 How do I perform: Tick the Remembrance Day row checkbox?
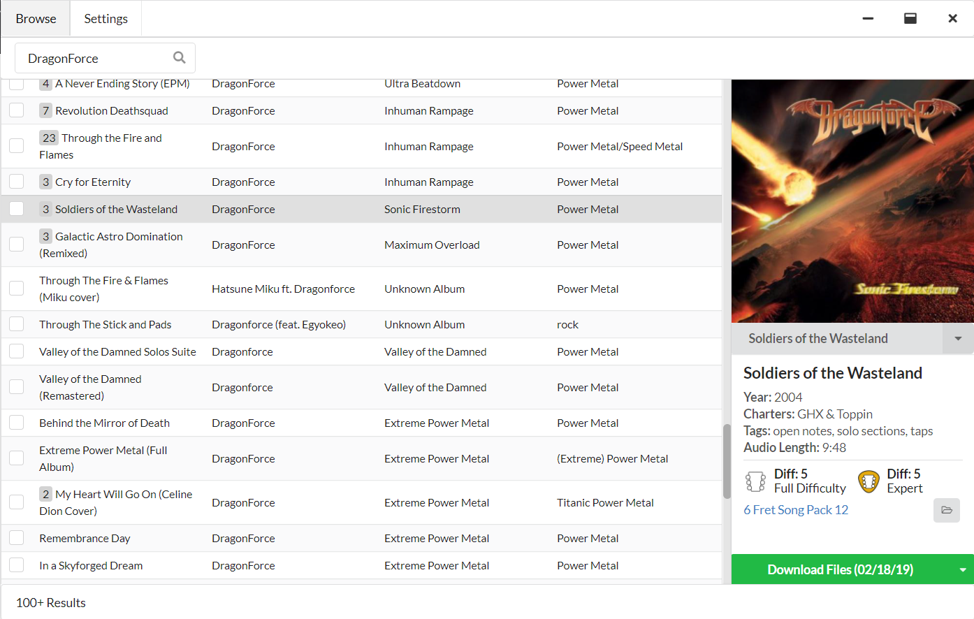17,538
